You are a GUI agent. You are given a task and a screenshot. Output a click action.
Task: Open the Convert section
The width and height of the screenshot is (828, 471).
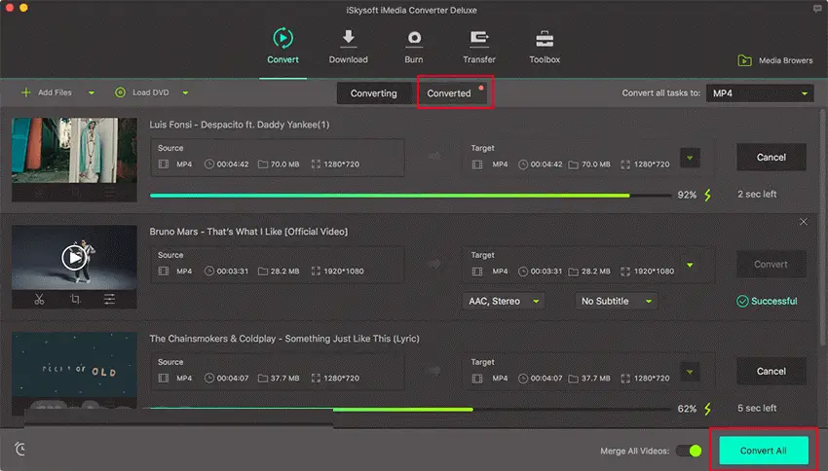point(282,47)
